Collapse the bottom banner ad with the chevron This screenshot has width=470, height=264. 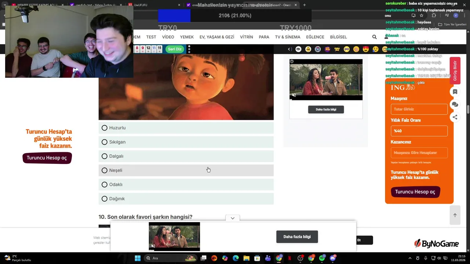click(x=232, y=218)
